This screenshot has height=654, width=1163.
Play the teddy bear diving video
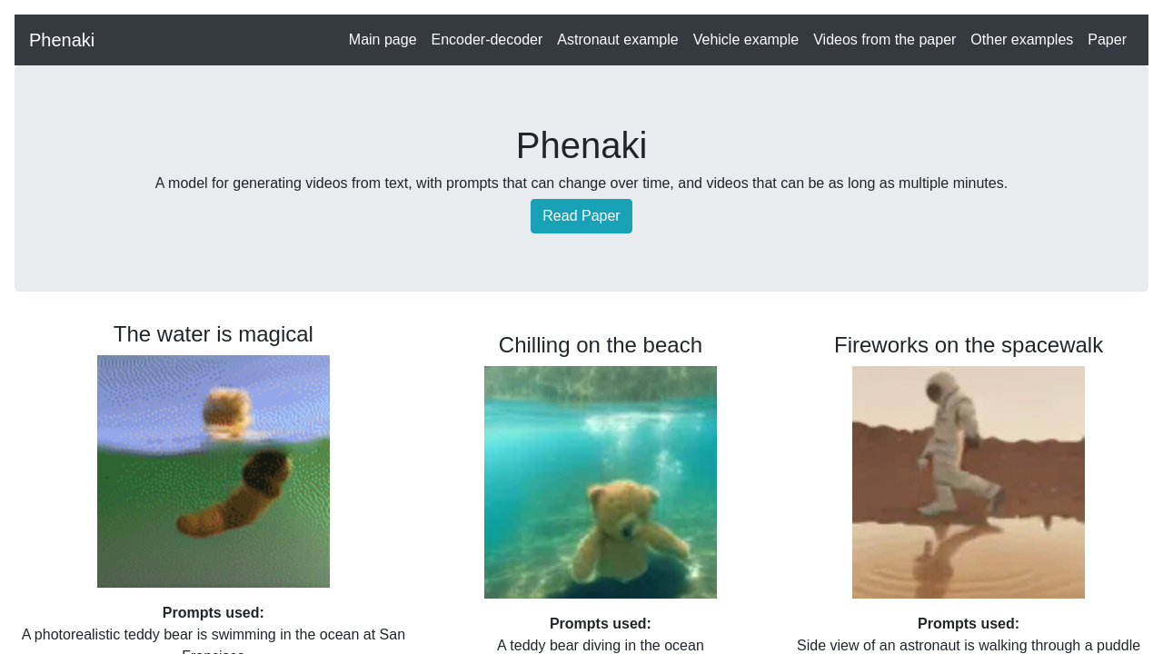point(601,482)
